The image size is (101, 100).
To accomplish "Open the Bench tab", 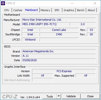I will pyautogui.click(x=81, y=10).
